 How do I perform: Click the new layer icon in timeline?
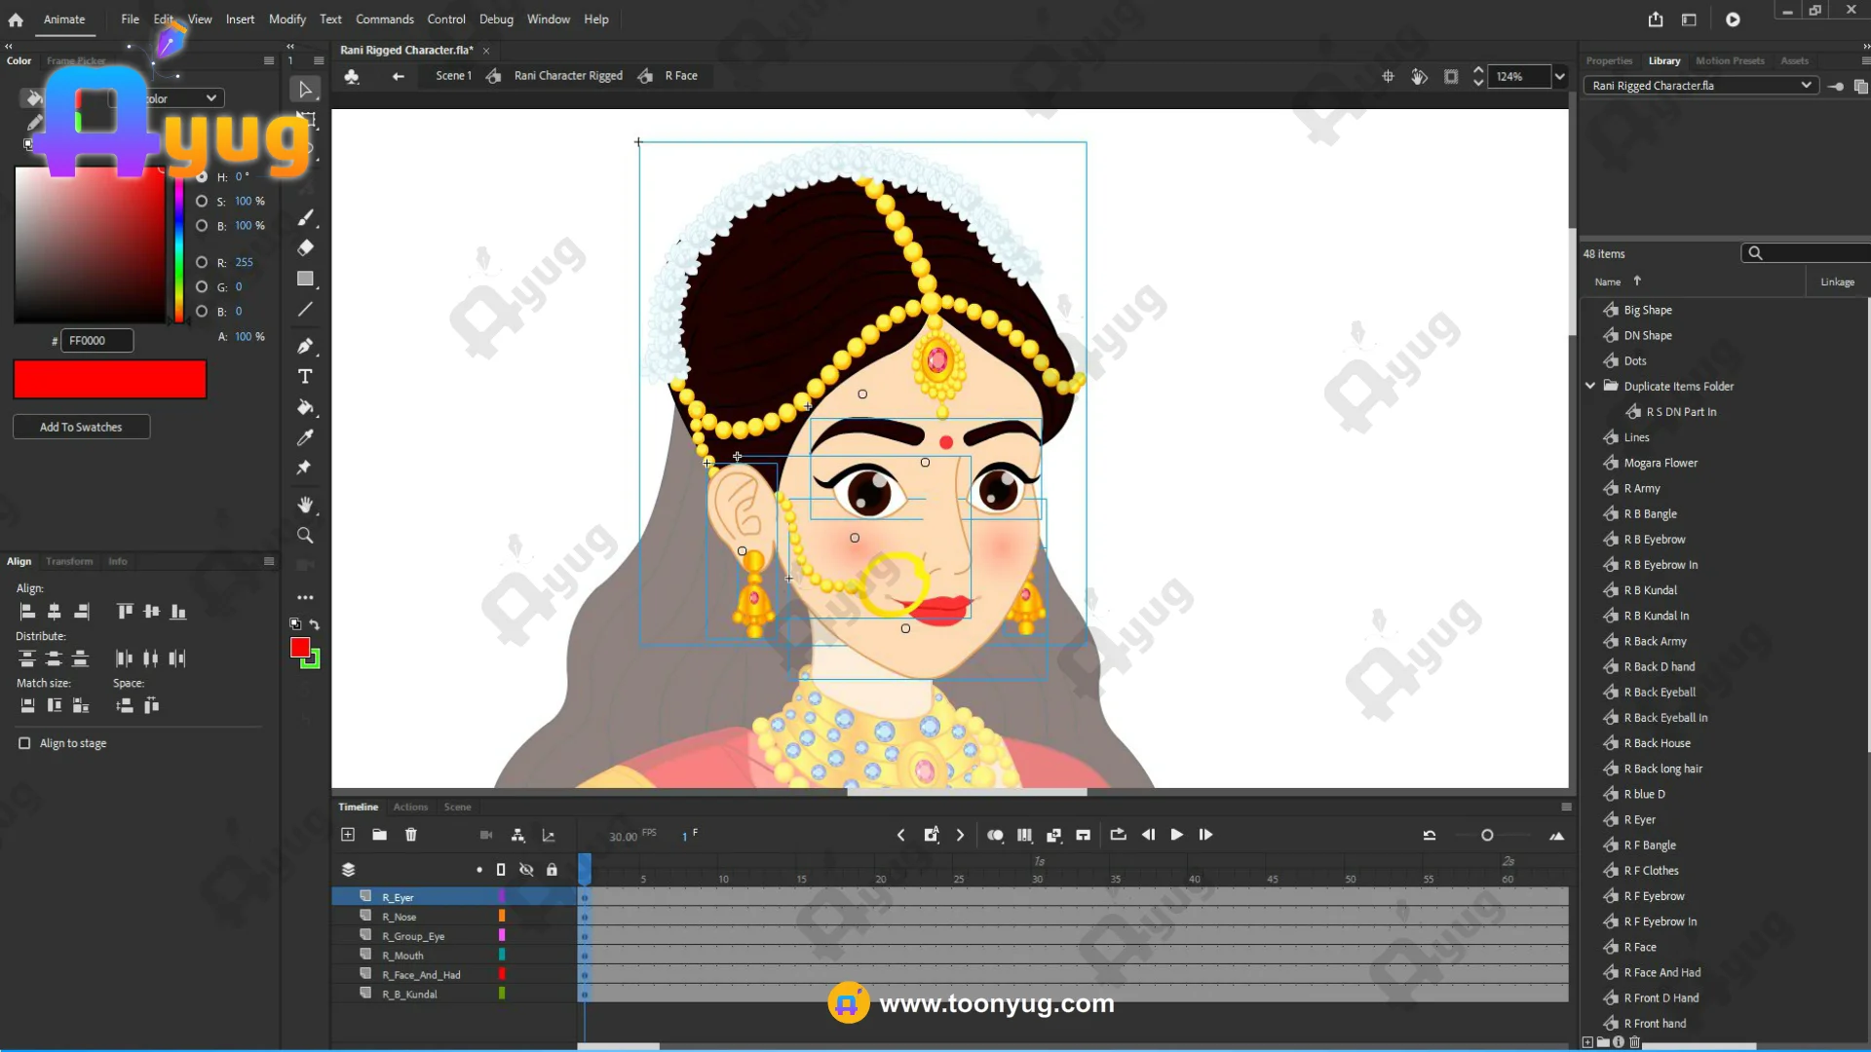coord(348,835)
